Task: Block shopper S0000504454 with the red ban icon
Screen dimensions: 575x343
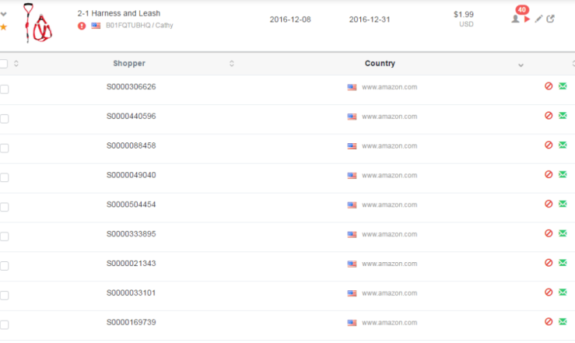Action: click(549, 204)
